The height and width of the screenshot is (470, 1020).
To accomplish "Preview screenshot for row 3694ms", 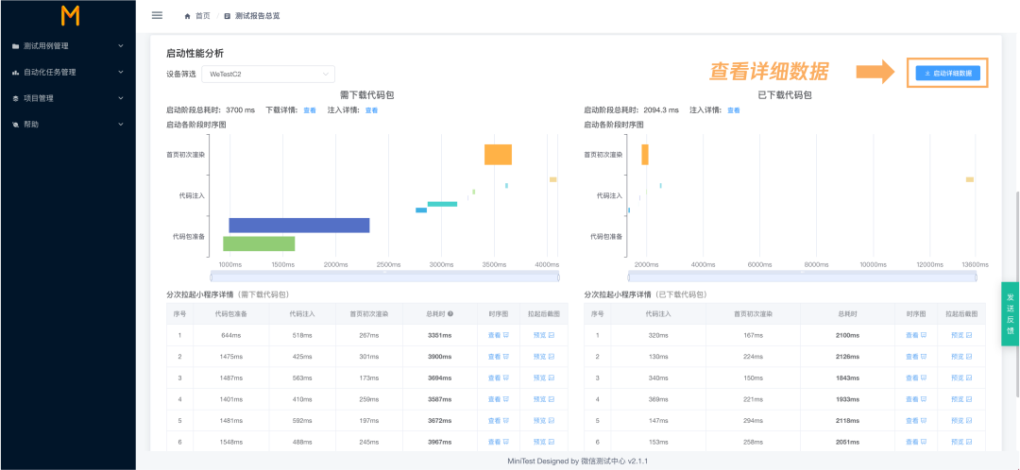I will (544, 378).
